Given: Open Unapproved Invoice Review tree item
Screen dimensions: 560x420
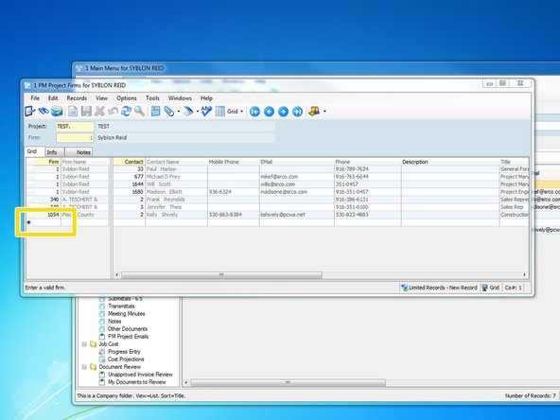Looking at the screenshot, I should (140, 375).
